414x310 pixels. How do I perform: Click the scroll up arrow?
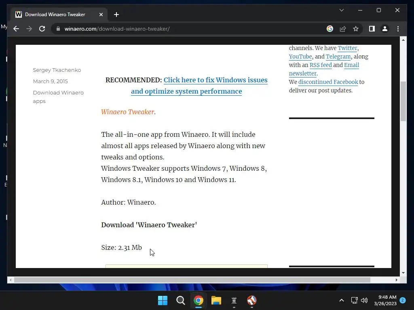(x=403, y=40)
